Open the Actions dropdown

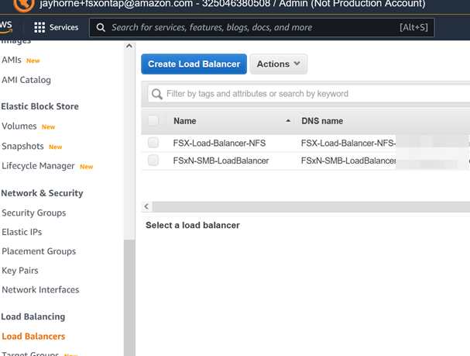(279, 64)
